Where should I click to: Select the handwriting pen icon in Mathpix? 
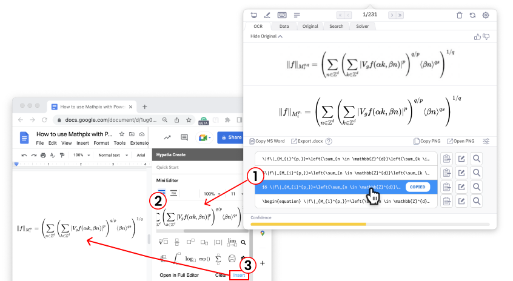267,15
